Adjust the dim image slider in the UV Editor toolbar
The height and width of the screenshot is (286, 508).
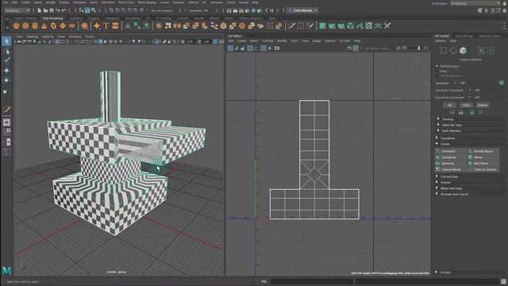414,48
